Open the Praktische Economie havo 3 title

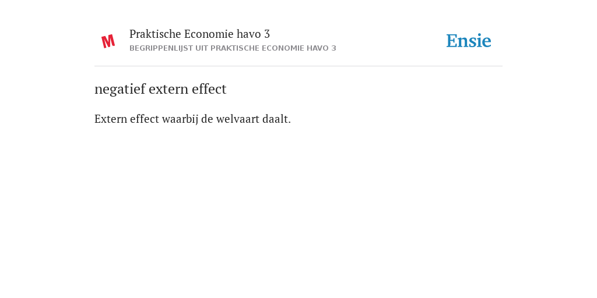coord(199,34)
